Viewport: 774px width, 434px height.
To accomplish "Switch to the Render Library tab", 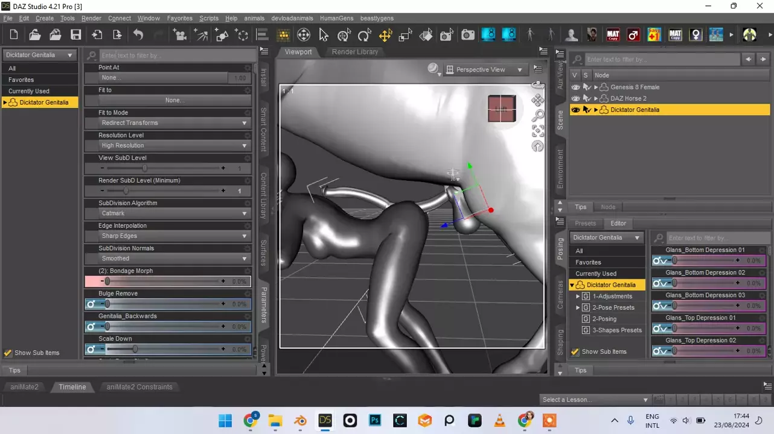I will pyautogui.click(x=354, y=52).
